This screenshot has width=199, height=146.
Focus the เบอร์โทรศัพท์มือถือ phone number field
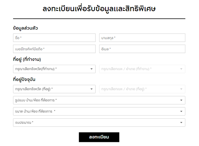tap(54, 49)
